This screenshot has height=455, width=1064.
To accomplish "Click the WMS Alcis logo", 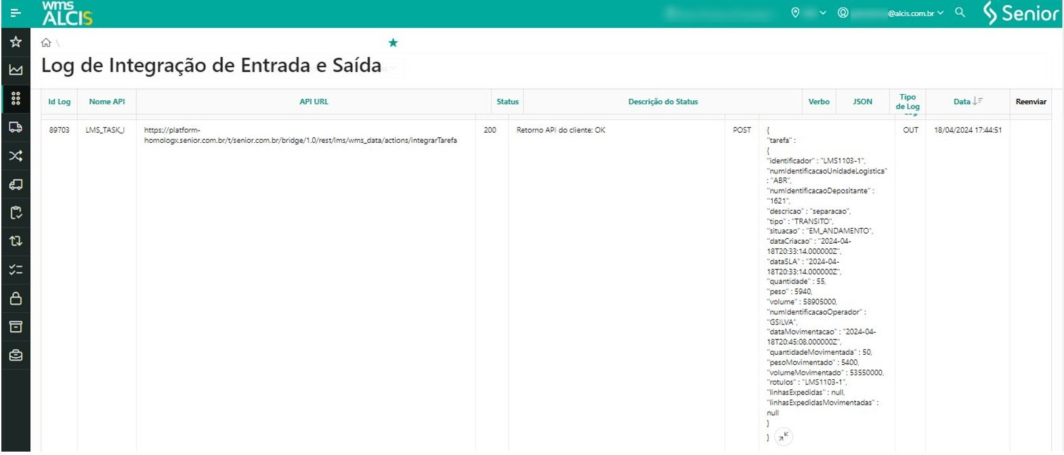I will pyautogui.click(x=67, y=13).
